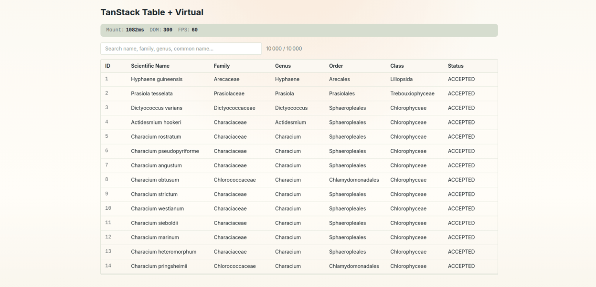Click the FPS 60 metric
Screen dimensions: 596x287
coord(188,30)
